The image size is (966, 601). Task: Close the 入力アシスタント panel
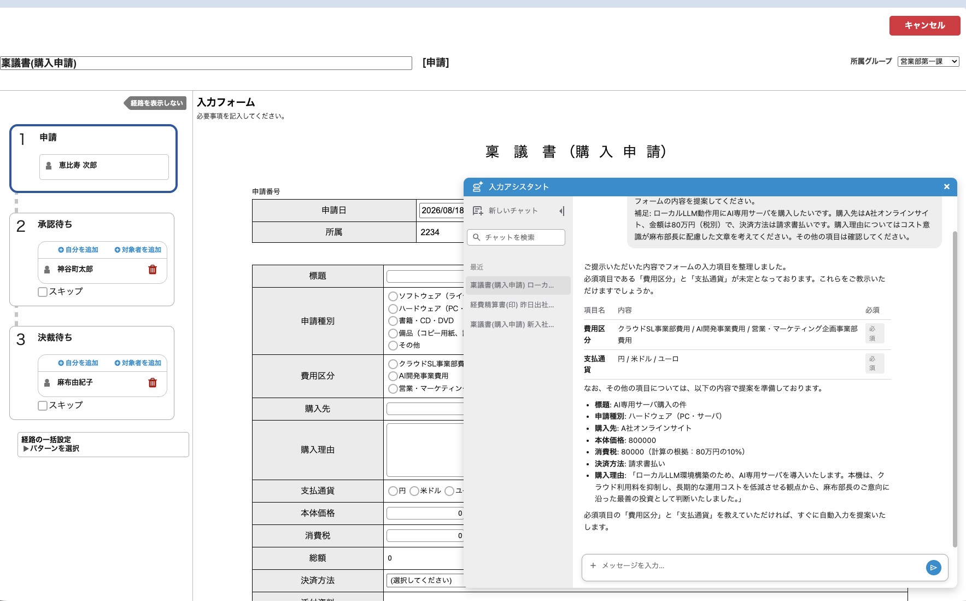946,186
